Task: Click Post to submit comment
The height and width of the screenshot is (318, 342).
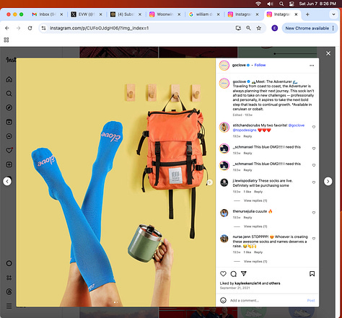Action: point(311,301)
